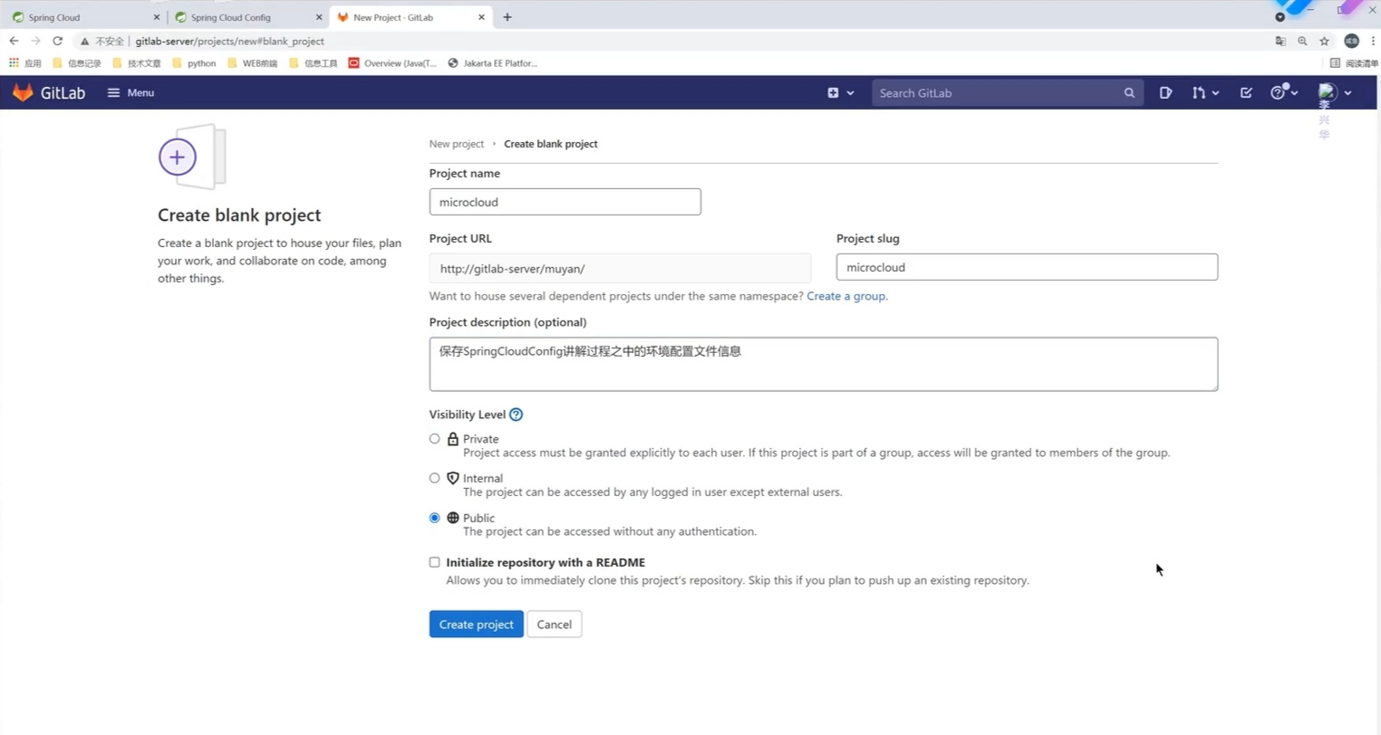Click the Public globe icon

point(453,518)
